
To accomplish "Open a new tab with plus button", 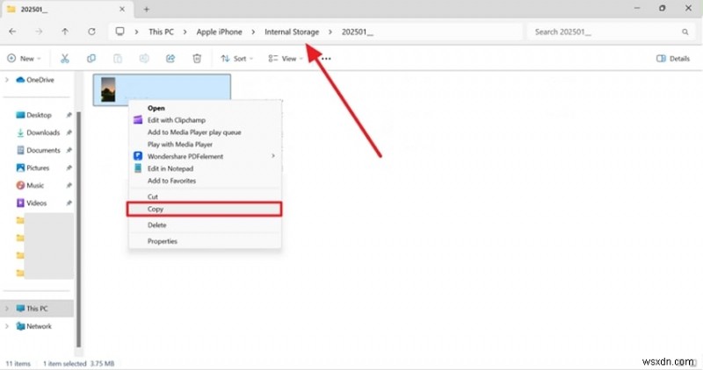I will coord(147,9).
